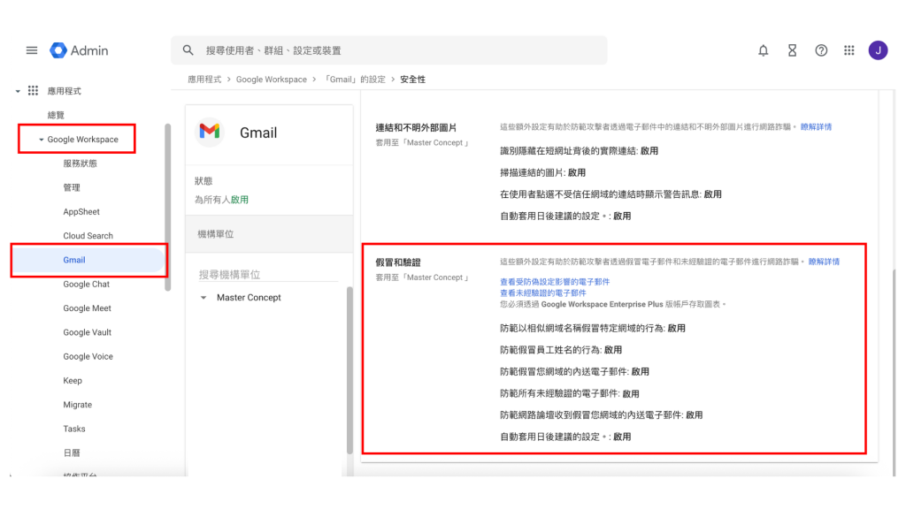
Task: Click 防範以相似網域名稱假冒特定網域的行為 setting
Action: click(x=592, y=329)
